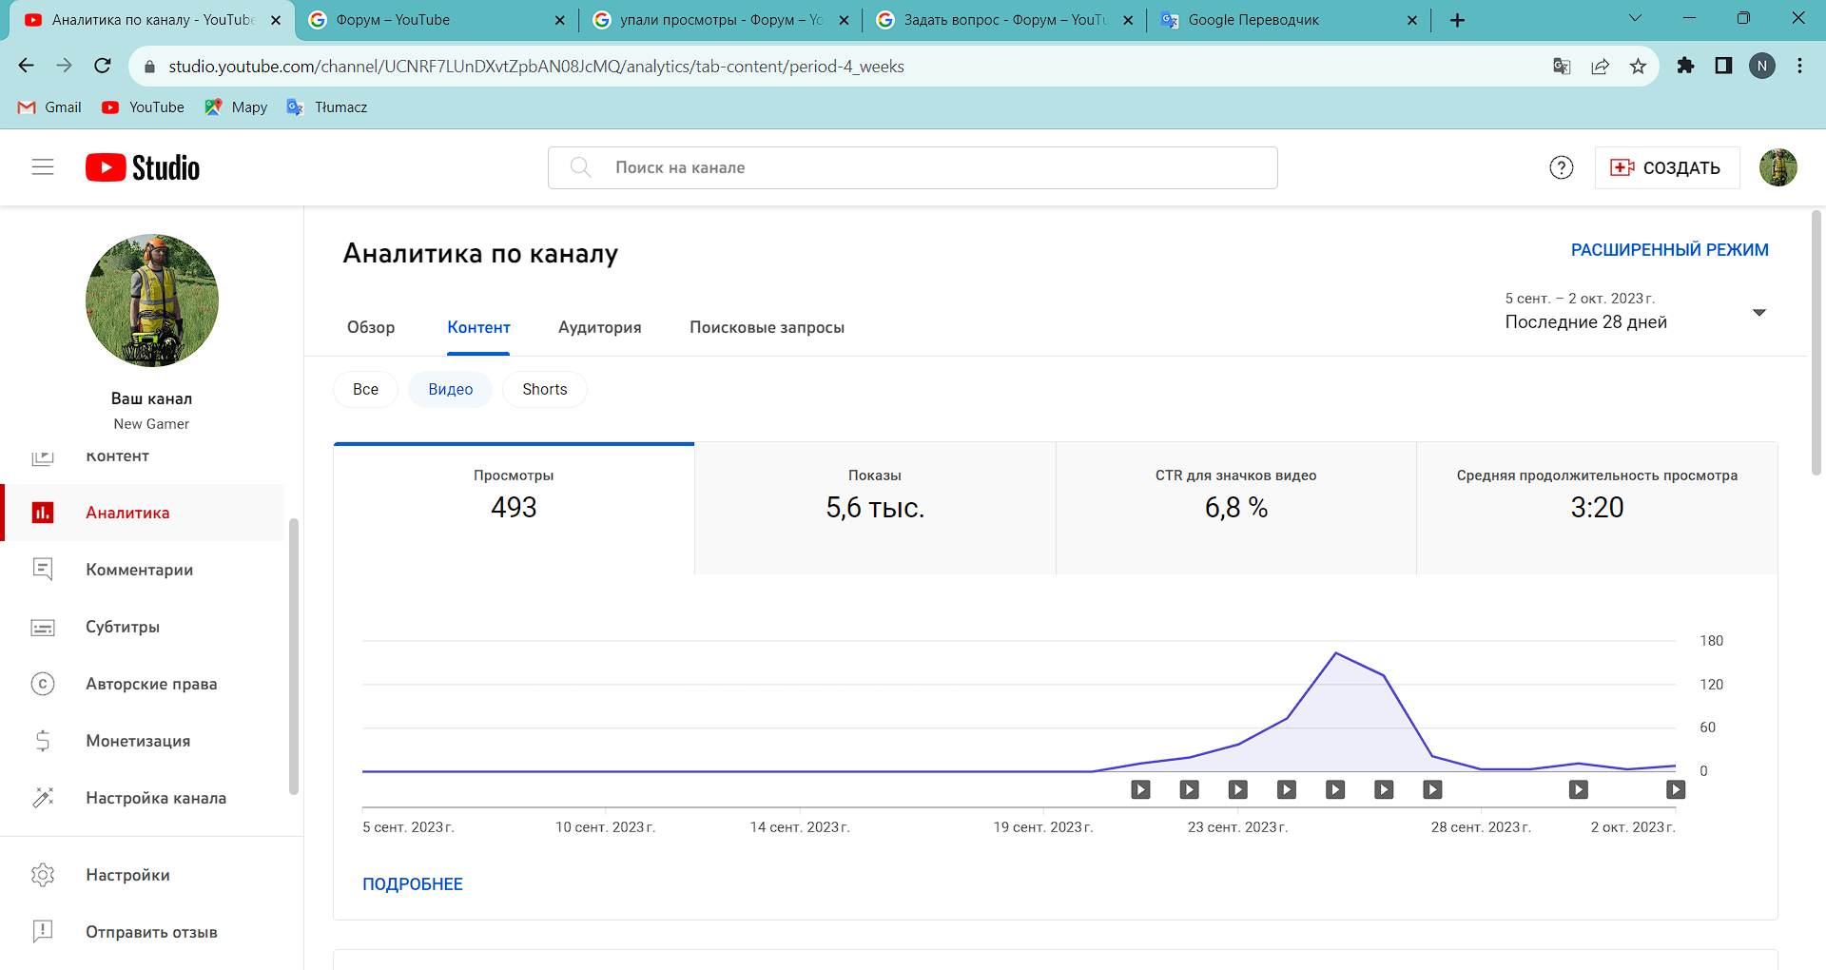
Task: Switch to the Google Переводчик browser tab
Action: coord(1289,20)
